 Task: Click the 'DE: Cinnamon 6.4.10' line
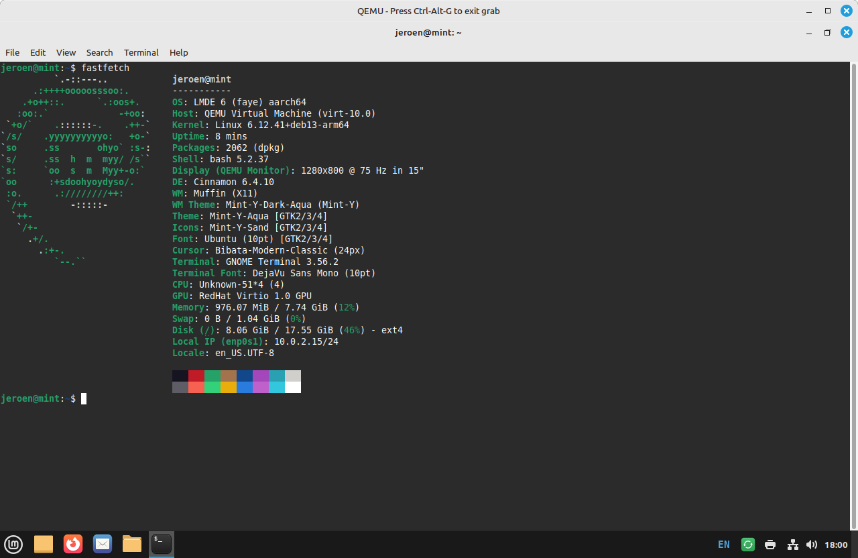223,182
